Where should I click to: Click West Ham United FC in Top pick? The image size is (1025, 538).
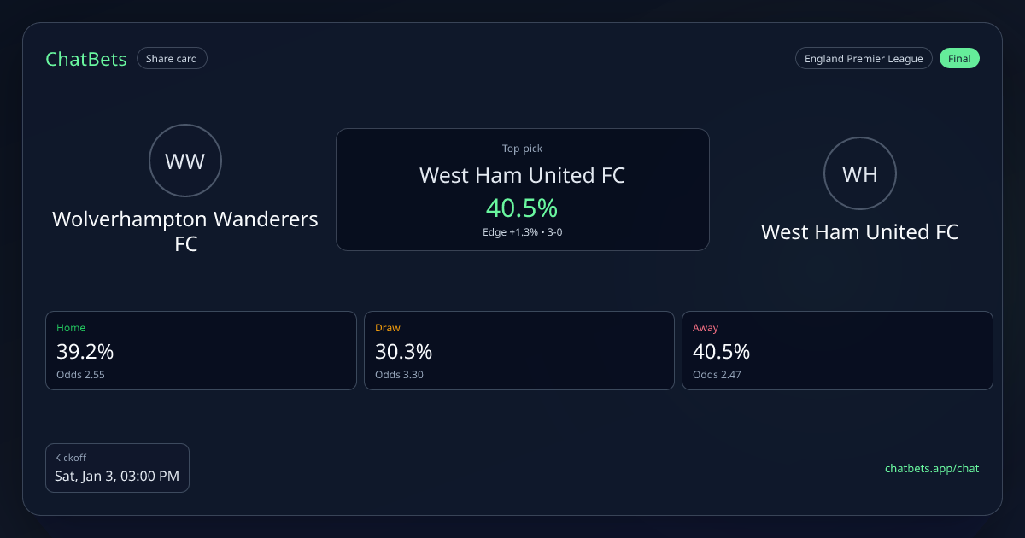[522, 176]
